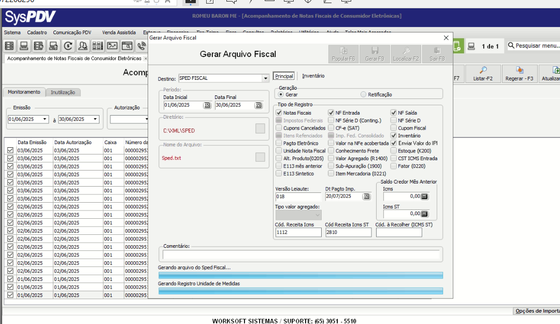Open the Emissão end date 30/06/2025 dropdown
This screenshot has height=324, width=560.
coord(95,119)
